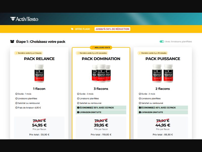Click the MEILLEURE VENTE badge

[101, 47]
